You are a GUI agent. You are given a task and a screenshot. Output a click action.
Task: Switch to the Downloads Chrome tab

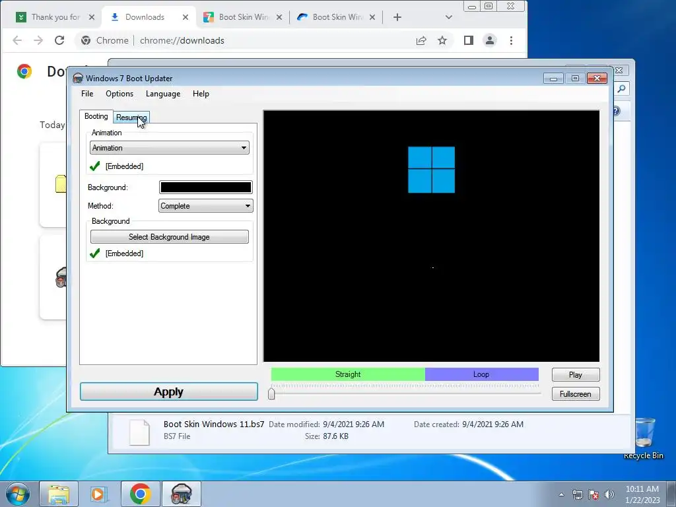click(150, 17)
